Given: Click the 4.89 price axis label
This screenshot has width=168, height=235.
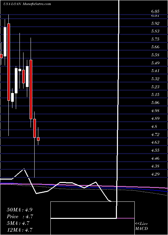Looking at the screenshot, I should [x=155, y=119].
